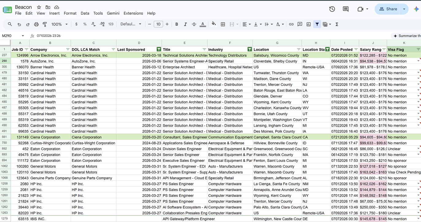Open Date Posted column filter

[356, 49]
